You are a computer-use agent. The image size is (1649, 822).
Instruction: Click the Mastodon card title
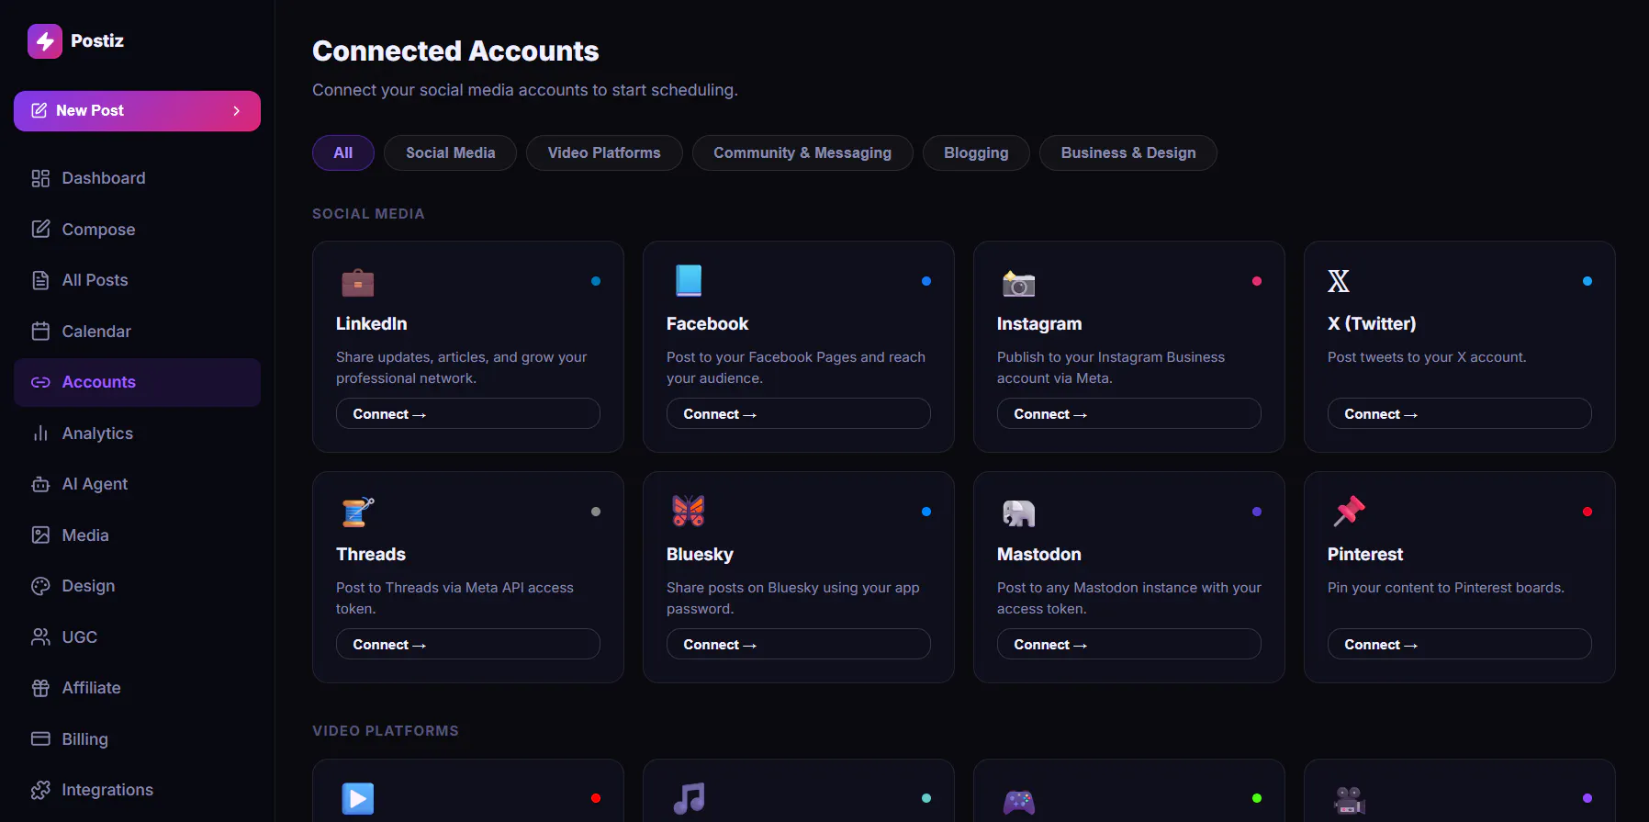click(x=1039, y=555)
